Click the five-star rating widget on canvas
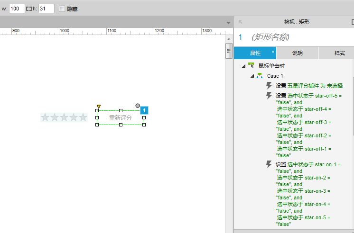 tap(64, 117)
